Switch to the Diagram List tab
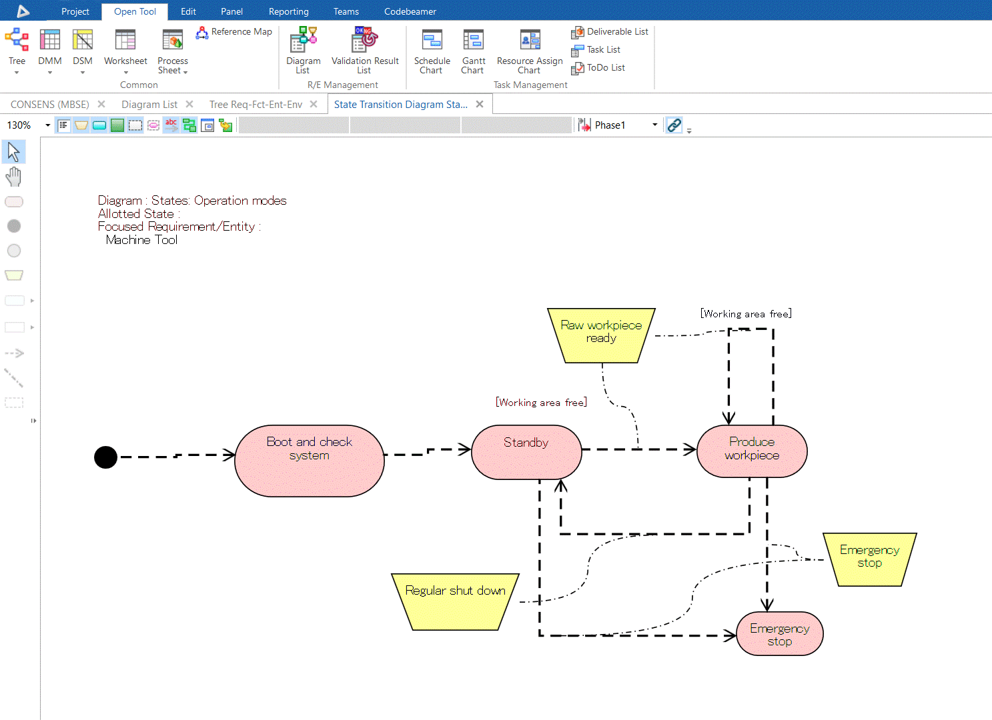 click(x=149, y=104)
